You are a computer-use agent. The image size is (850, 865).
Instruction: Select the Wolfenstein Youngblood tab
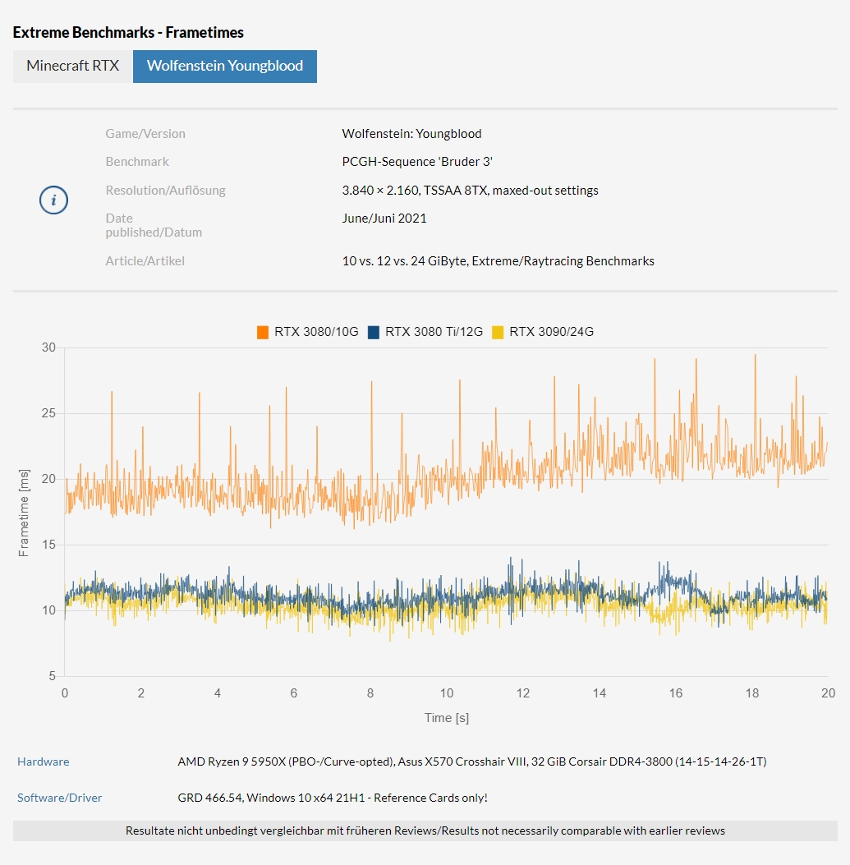coord(225,67)
